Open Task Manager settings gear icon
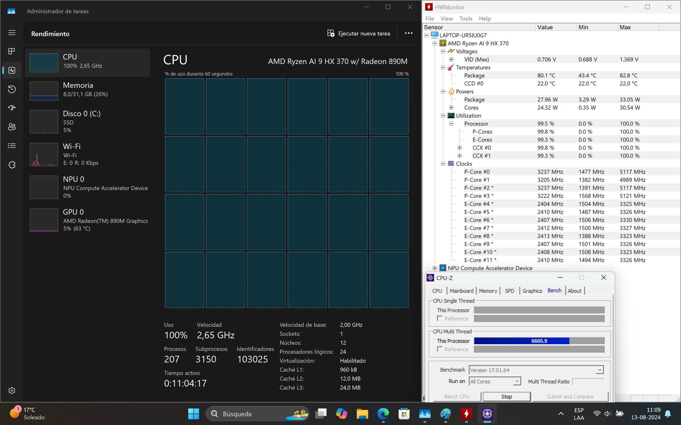Image resolution: width=681 pixels, height=425 pixels. [11, 390]
